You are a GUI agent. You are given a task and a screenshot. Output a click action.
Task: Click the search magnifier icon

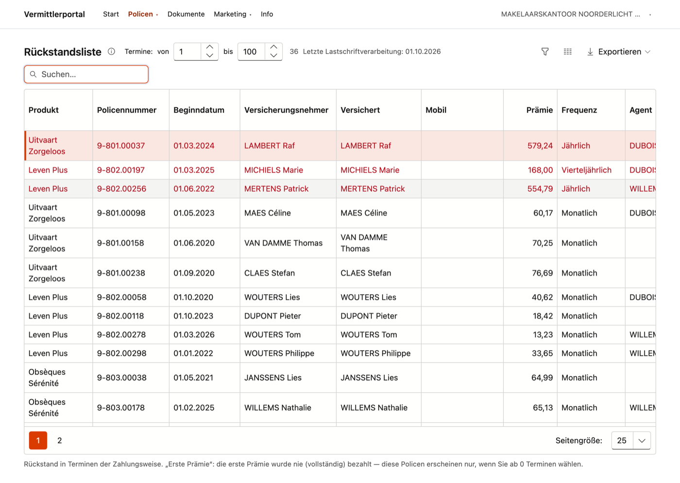tap(33, 74)
